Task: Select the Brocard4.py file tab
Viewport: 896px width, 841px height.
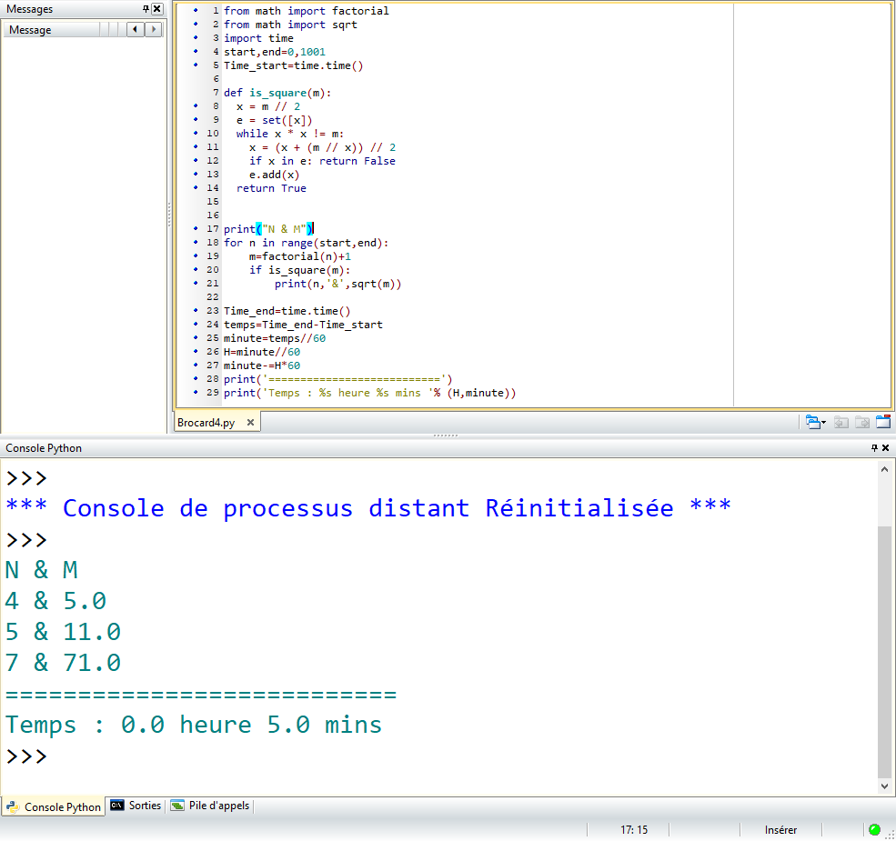Action: pyautogui.click(x=206, y=423)
